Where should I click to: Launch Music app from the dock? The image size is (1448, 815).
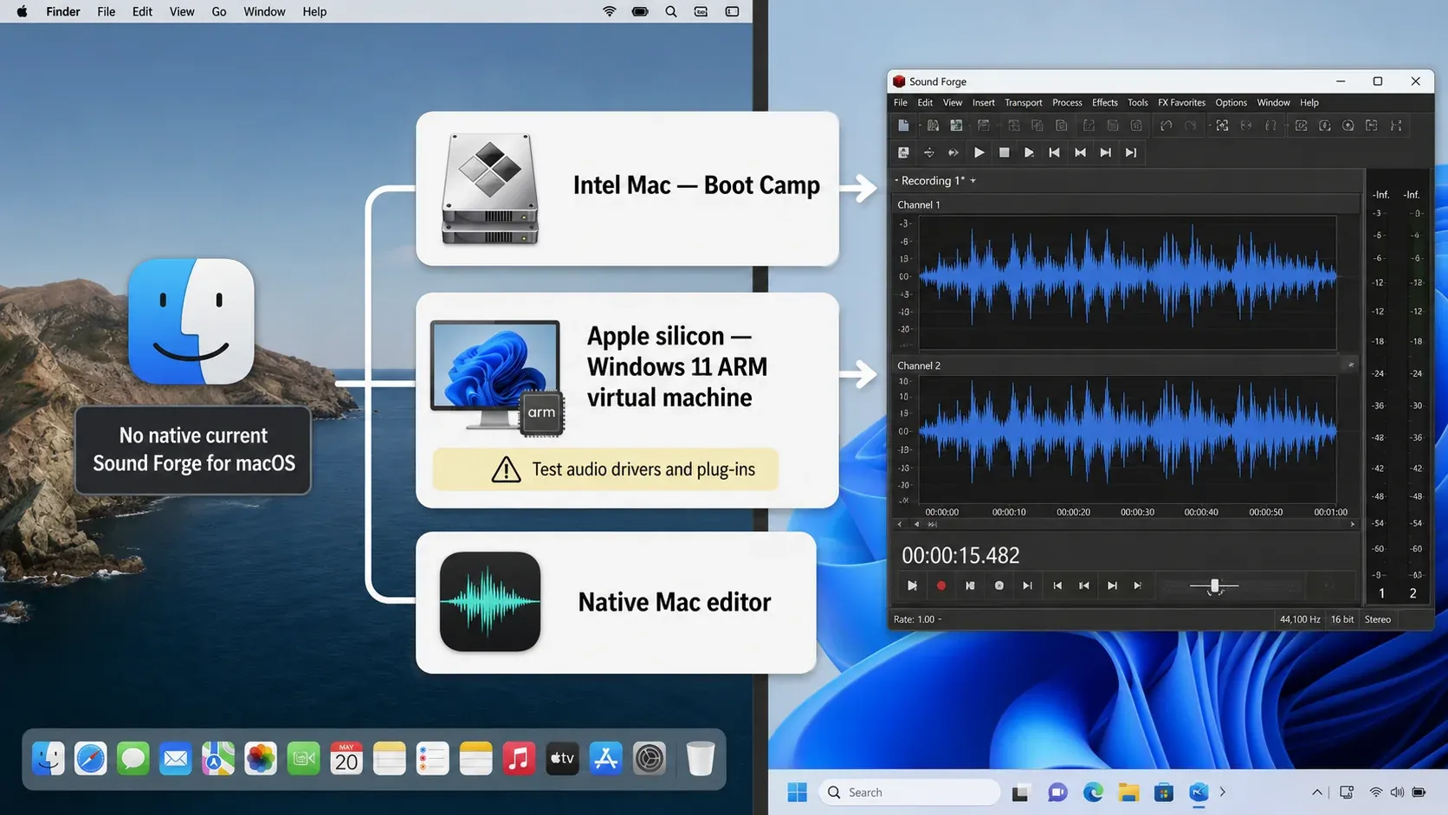coord(519,759)
